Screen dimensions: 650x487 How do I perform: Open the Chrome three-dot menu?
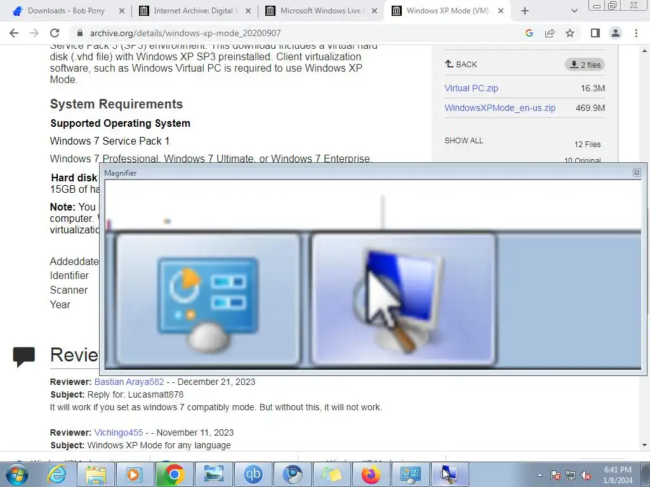coord(636,33)
